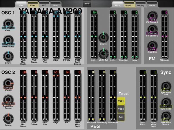Click the OSC 2 PW slider handle
The image size is (174, 130).
(x=67, y=97)
